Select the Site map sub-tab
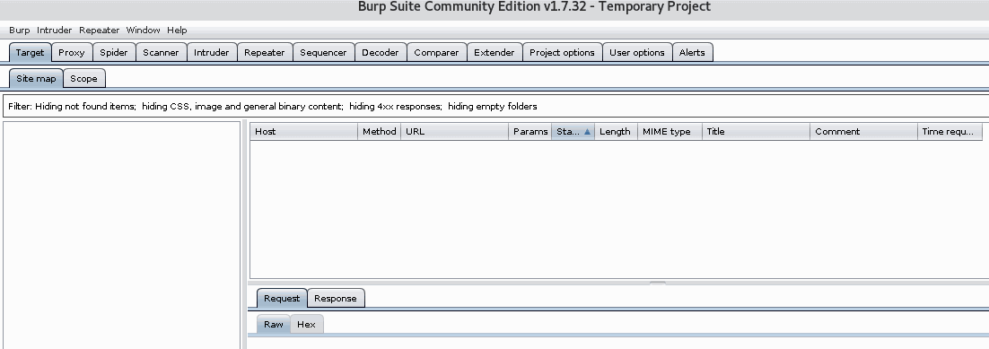 pos(36,78)
